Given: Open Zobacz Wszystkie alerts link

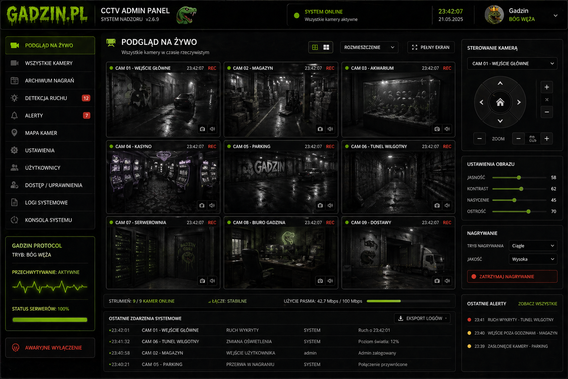Looking at the screenshot, I should point(537,304).
